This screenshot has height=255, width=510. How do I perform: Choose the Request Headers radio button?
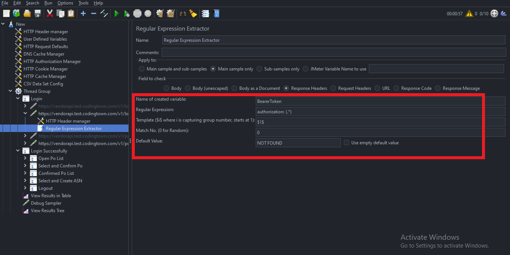pos(333,88)
